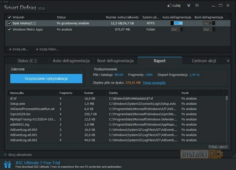The height and width of the screenshot is (170, 236).
Task: Open the skin shirt icon
Action: click(x=188, y=6)
